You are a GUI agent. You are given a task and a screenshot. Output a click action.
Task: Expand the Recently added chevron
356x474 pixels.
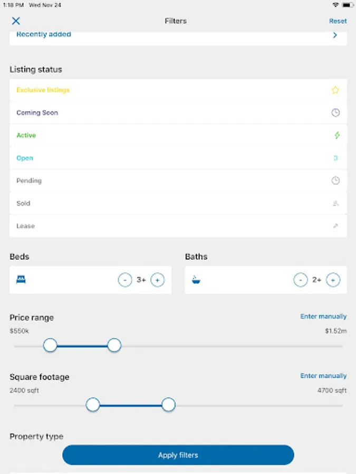335,35
